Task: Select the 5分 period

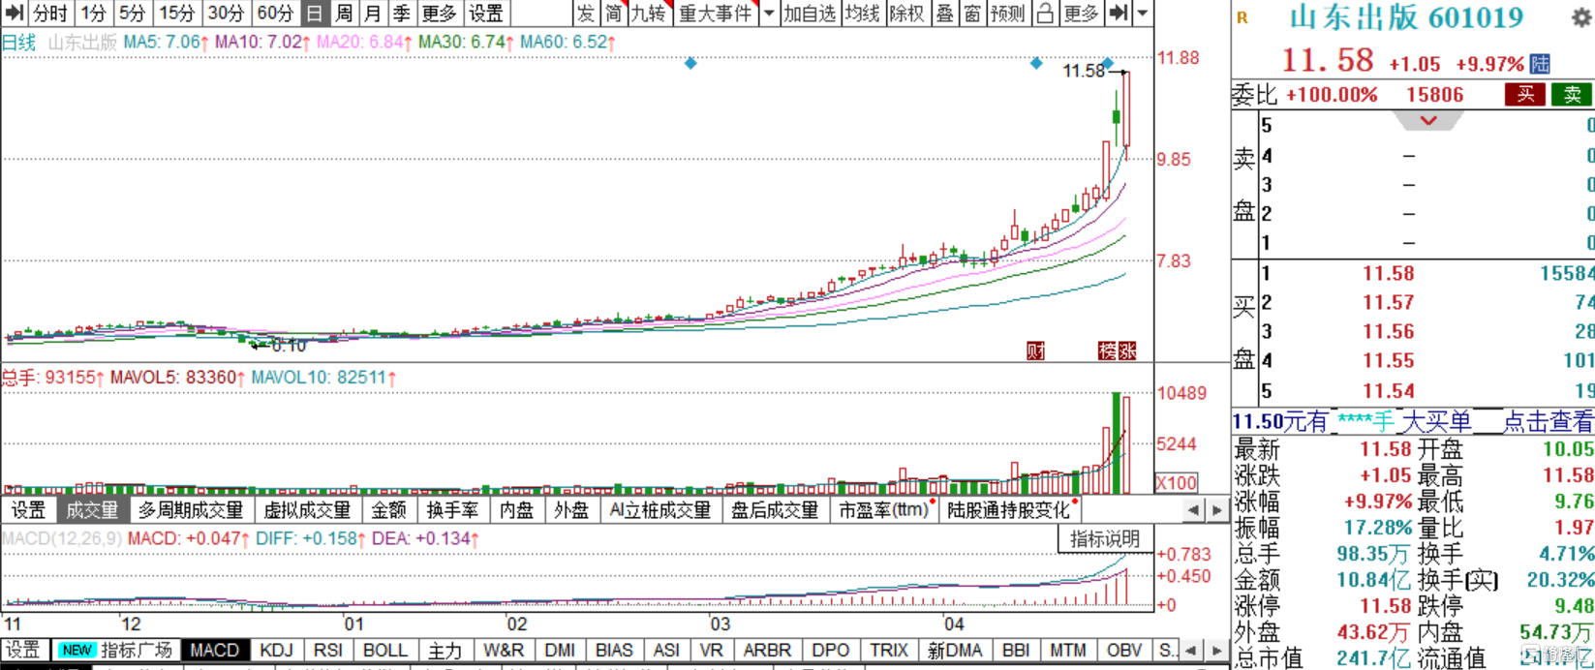Action: [x=132, y=14]
